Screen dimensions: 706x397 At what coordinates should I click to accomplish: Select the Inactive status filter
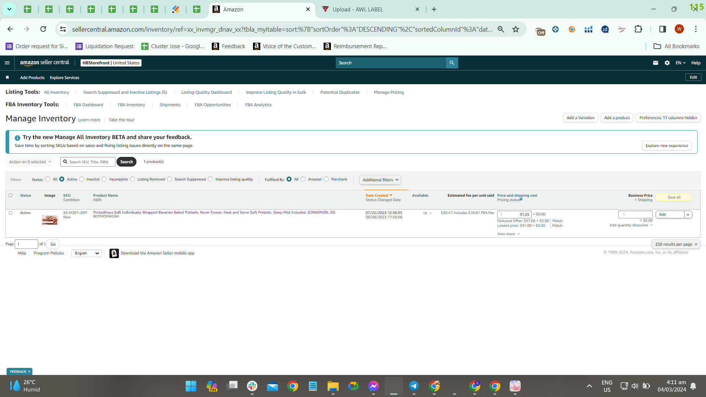point(82,179)
